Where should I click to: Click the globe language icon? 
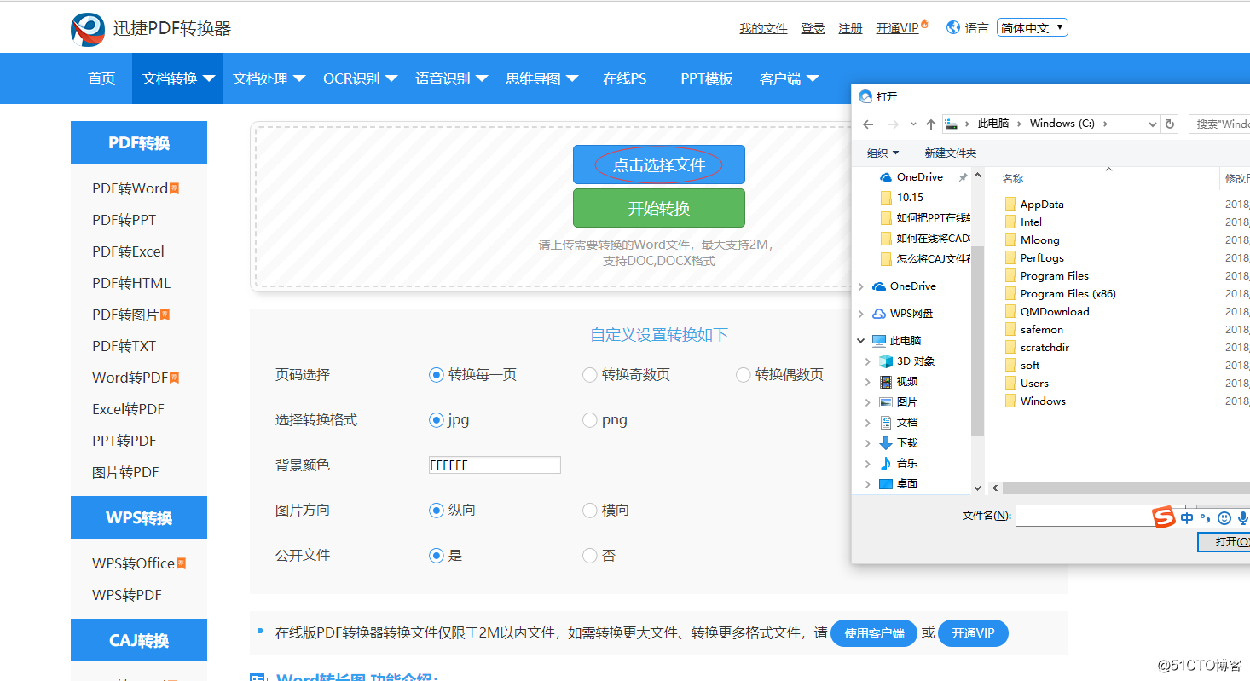953,27
